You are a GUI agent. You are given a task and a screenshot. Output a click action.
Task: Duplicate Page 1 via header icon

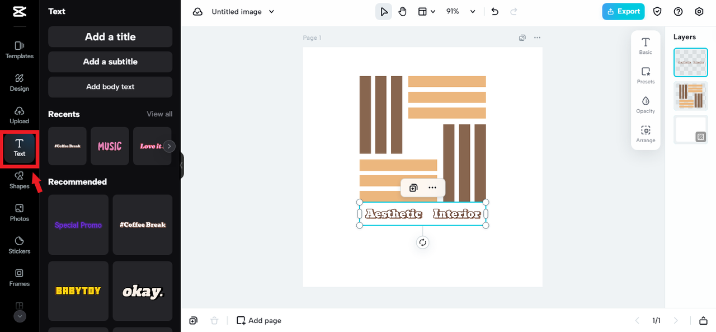(x=522, y=38)
